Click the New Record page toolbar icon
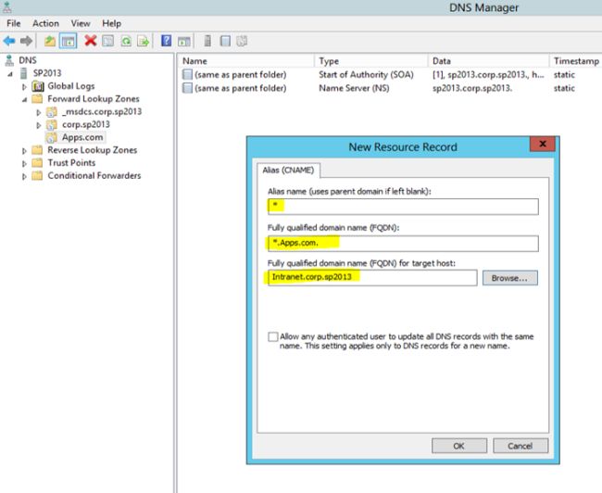The width and height of the screenshot is (602, 493). pos(225,41)
